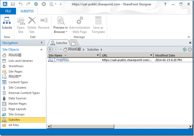The height and width of the screenshot is (136, 194).
Task: Click the SharePoint Designer app icon
Action: [5, 4]
